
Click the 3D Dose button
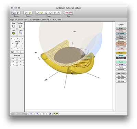(x=121, y=81)
